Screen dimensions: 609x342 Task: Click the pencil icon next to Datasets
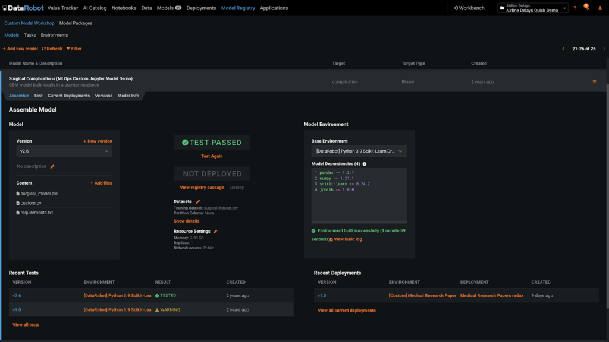198,202
